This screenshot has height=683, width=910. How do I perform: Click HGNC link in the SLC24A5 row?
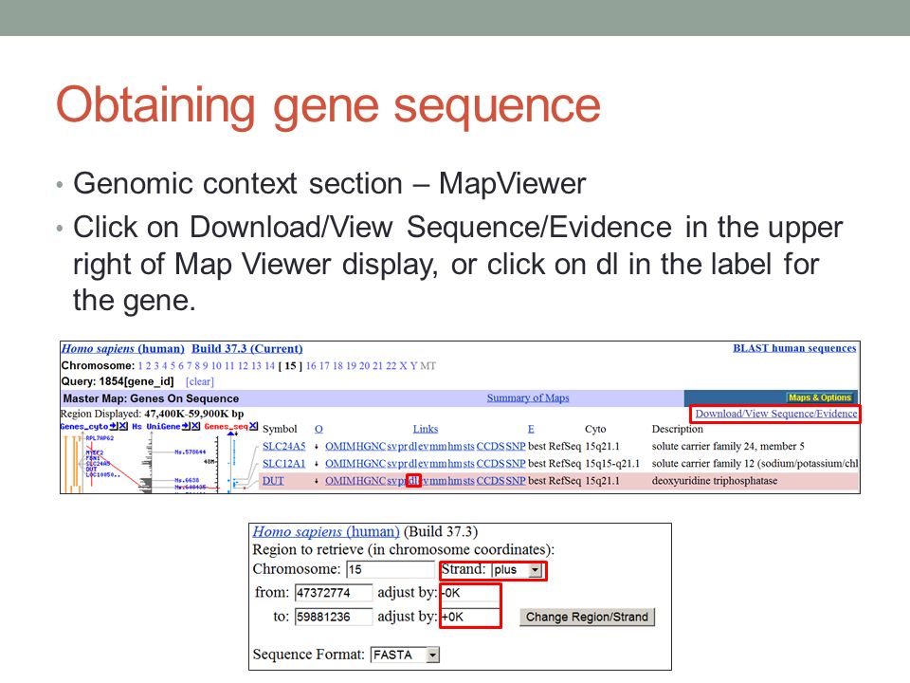click(371, 446)
